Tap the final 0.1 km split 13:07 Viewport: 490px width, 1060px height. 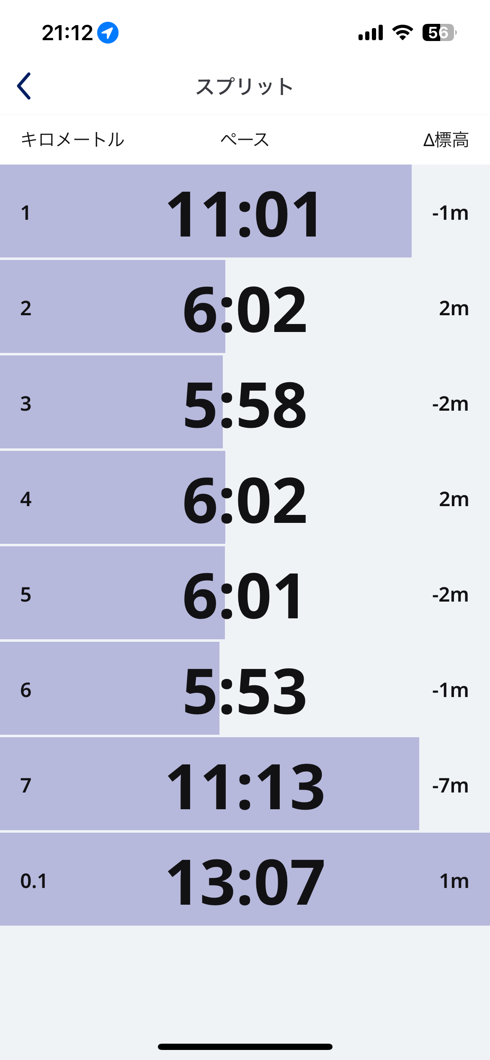(245, 881)
